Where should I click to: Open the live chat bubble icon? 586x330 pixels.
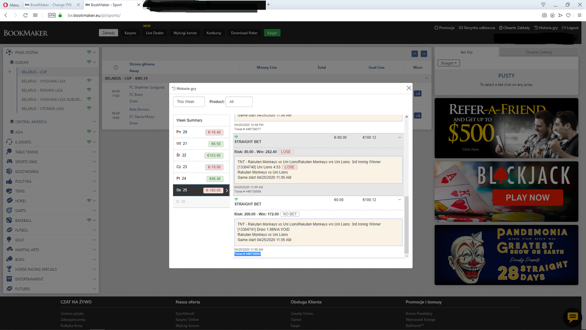coord(572,317)
